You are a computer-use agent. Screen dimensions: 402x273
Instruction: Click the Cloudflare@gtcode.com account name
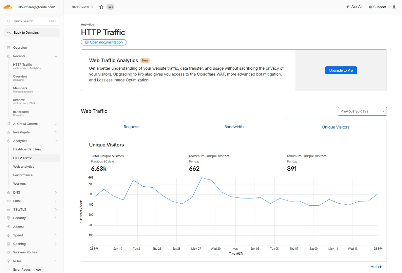tap(38, 7)
